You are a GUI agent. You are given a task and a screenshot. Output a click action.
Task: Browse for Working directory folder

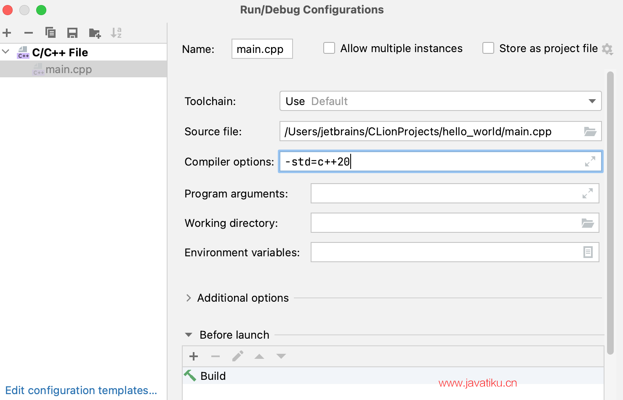[588, 223]
